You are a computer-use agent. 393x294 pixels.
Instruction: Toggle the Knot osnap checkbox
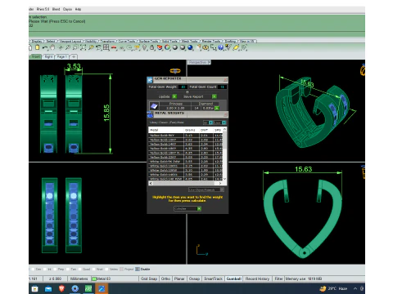tap(93, 269)
